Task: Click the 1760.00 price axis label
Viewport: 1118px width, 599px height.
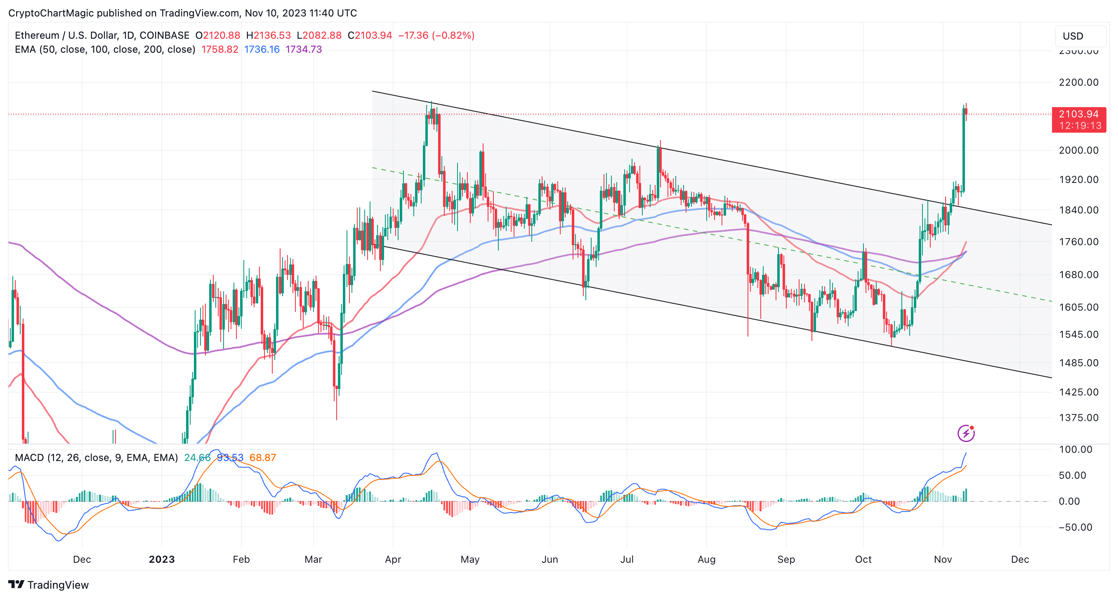Action: click(x=1078, y=242)
